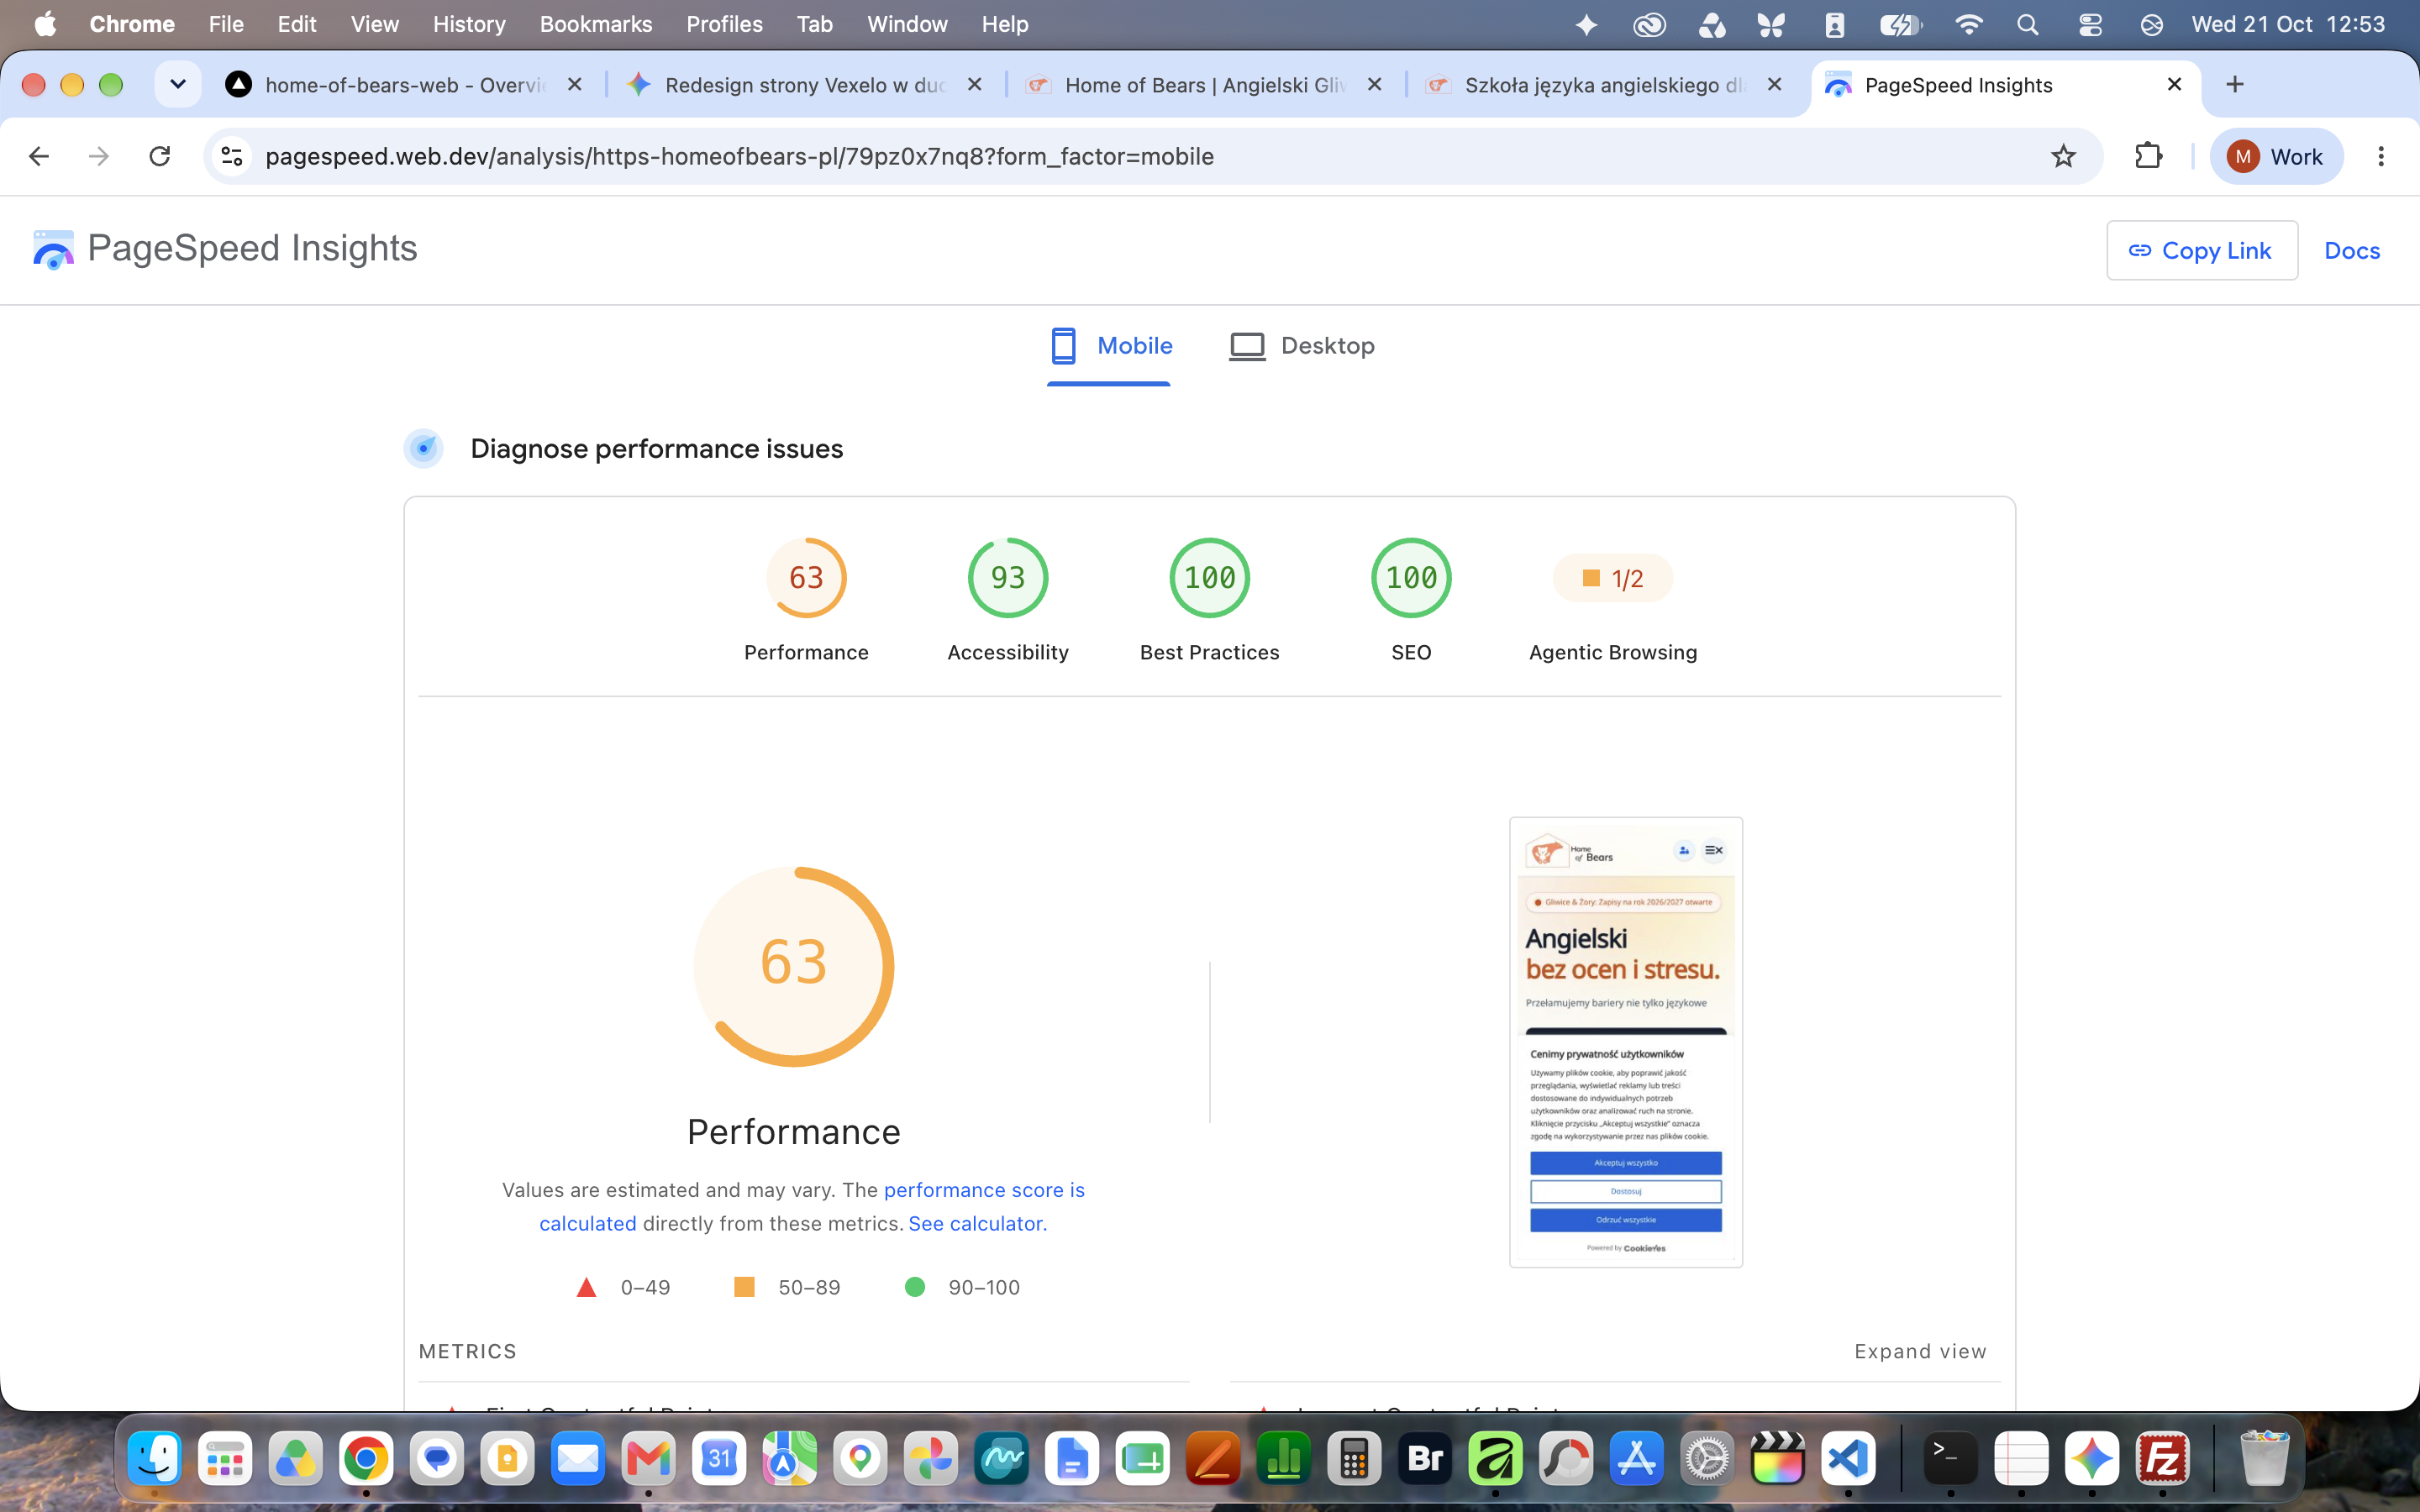Launch FileZilla from the Dock

click(x=2163, y=1459)
